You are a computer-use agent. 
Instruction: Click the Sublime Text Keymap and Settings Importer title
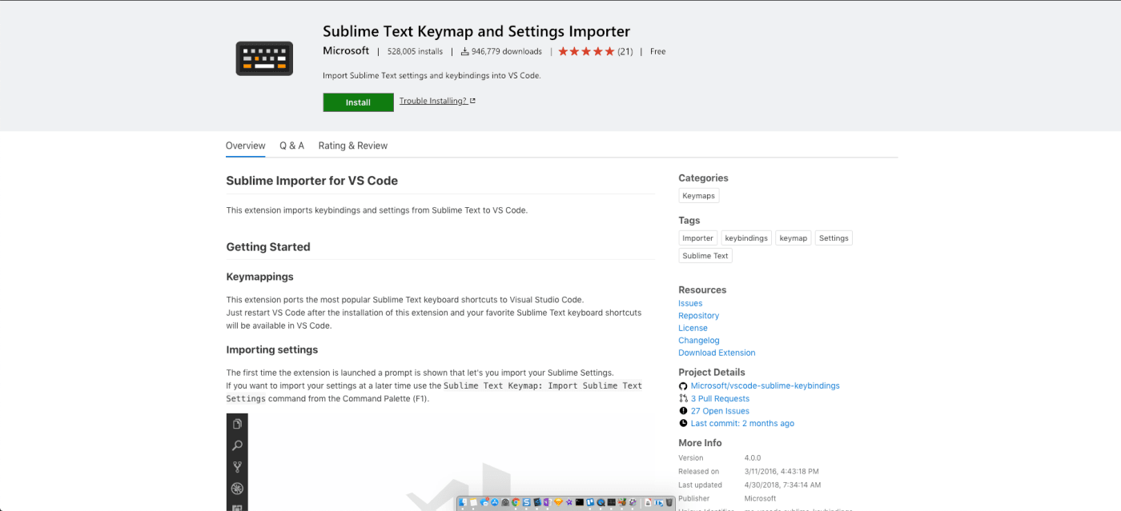(476, 31)
